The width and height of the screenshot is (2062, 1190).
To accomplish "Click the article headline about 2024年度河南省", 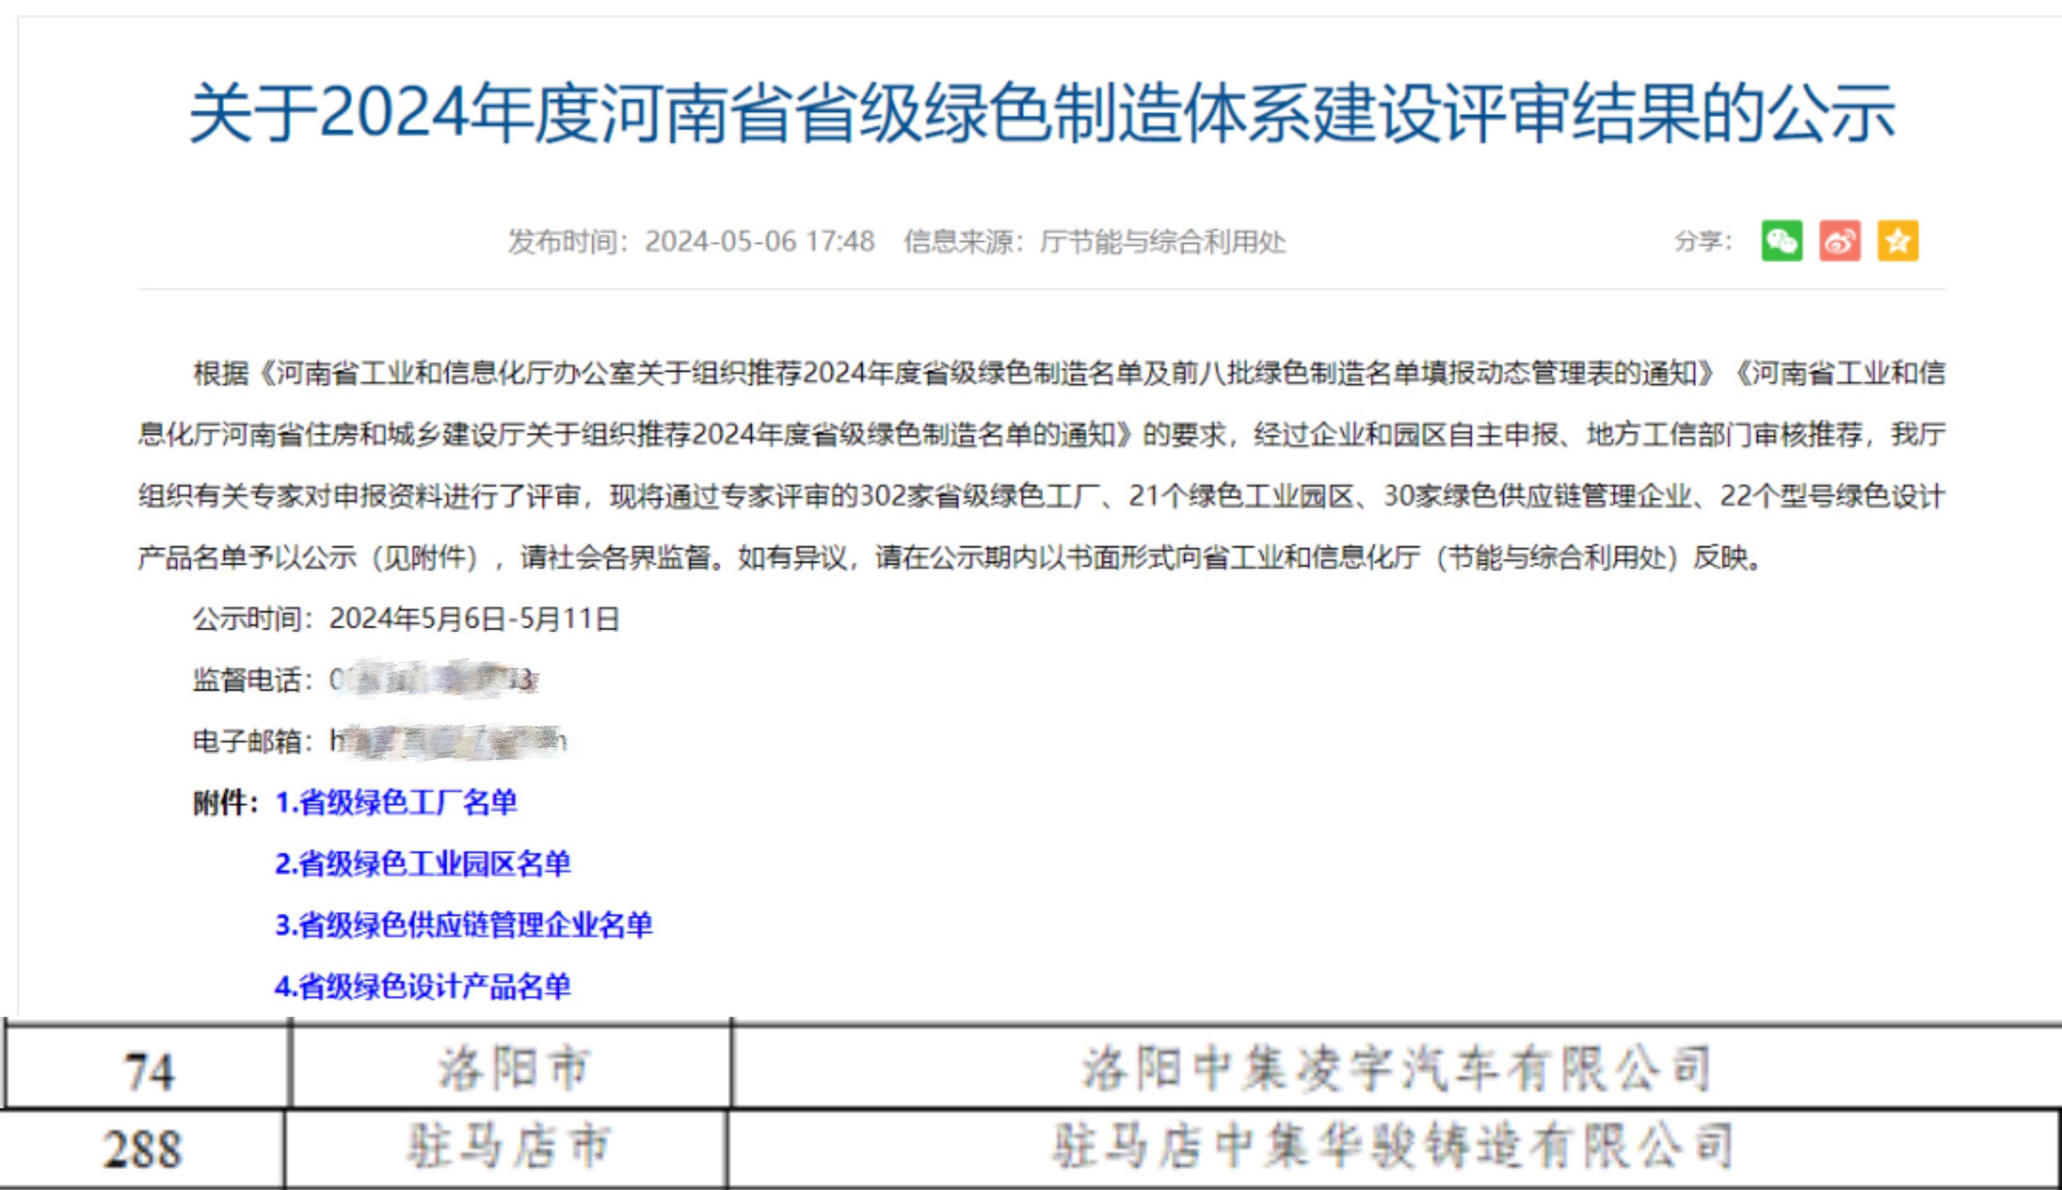I will point(1042,113).
